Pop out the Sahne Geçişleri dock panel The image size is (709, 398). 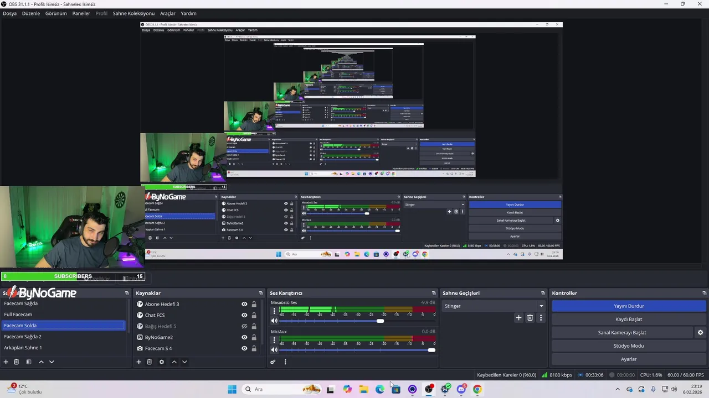pos(543,293)
